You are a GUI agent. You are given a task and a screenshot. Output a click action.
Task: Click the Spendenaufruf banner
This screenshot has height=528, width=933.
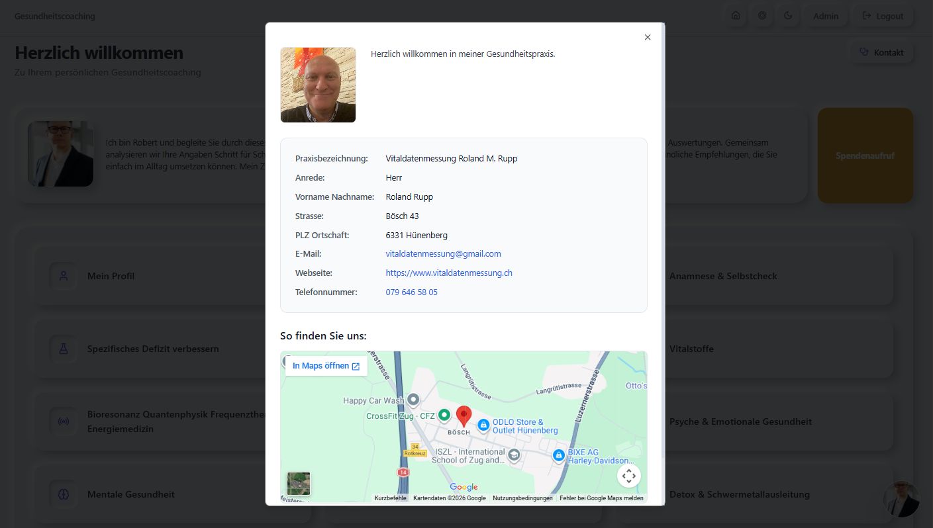point(865,155)
